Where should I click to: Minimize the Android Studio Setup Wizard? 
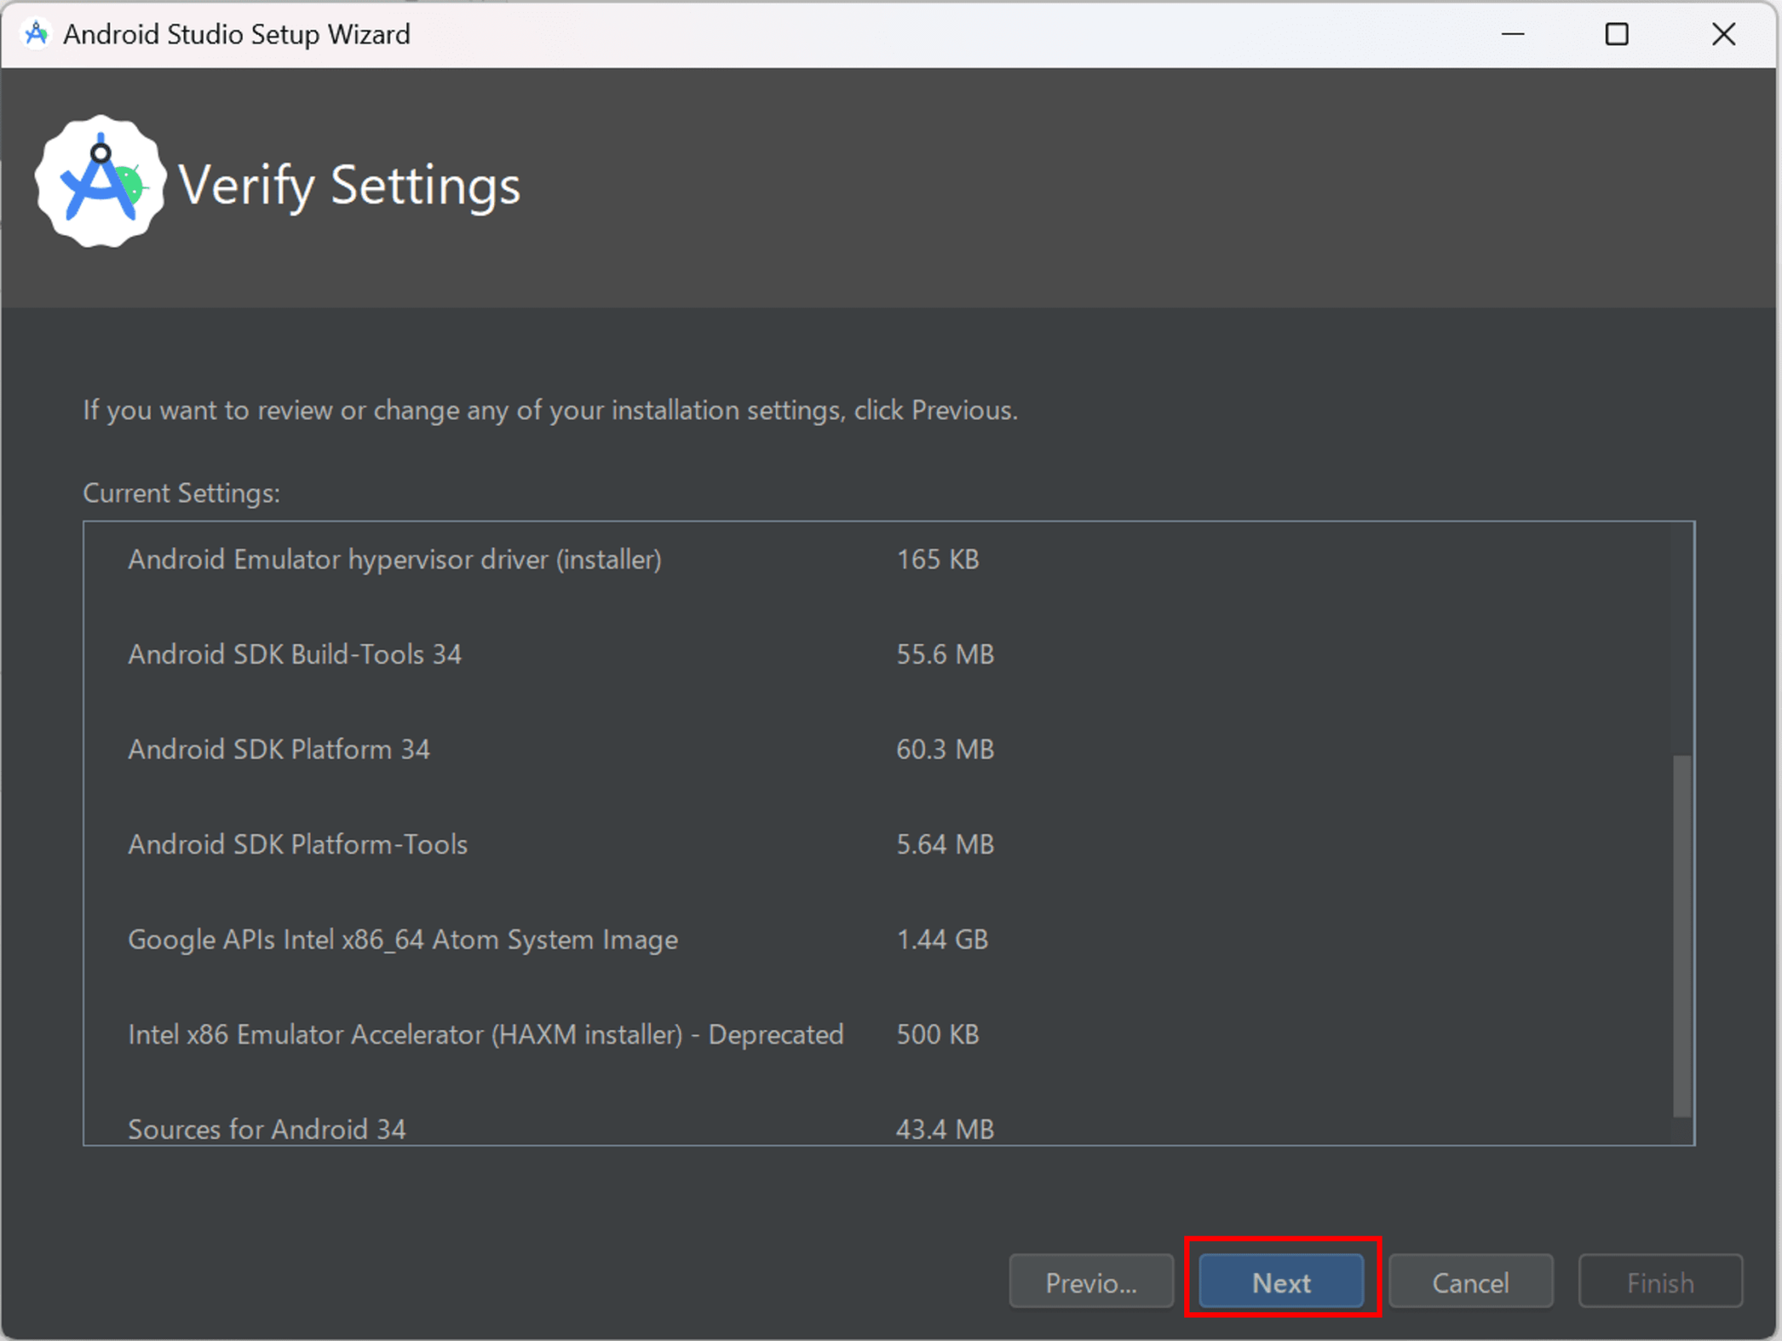pos(1513,34)
